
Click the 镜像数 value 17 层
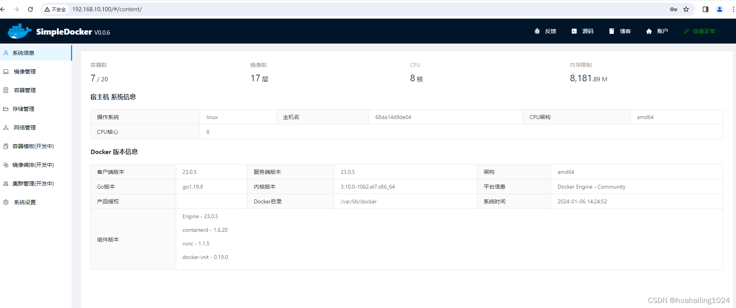(259, 79)
